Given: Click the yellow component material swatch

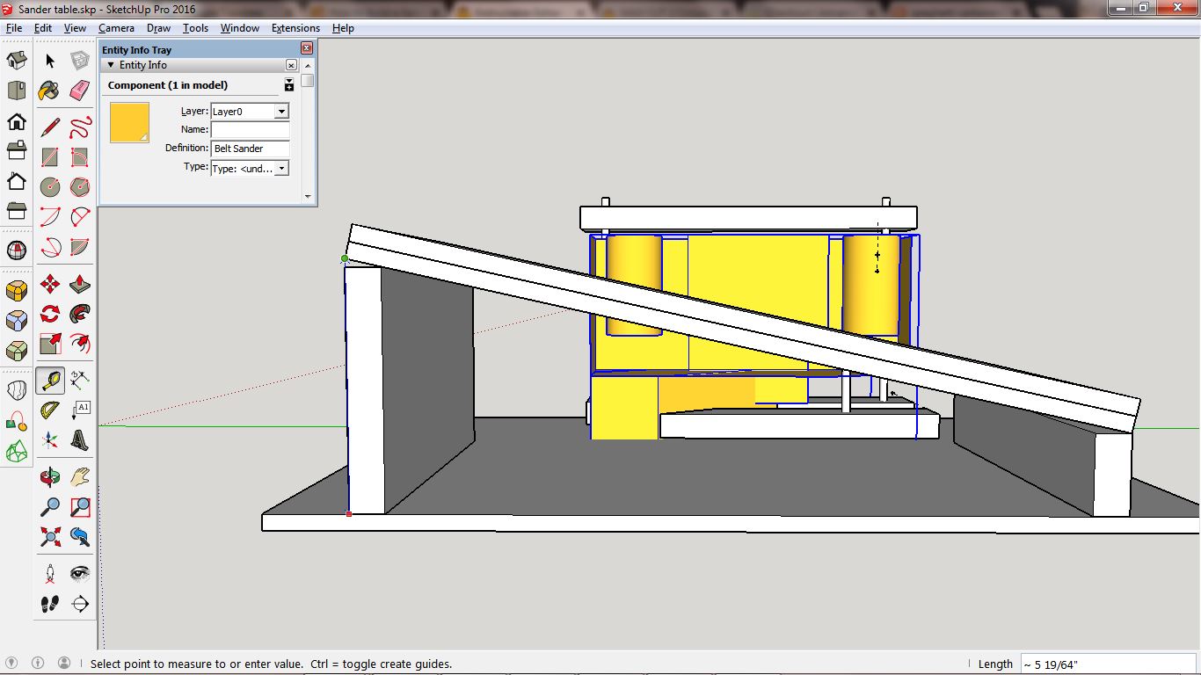Looking at the screenshot, I should [x=129, y=122].
